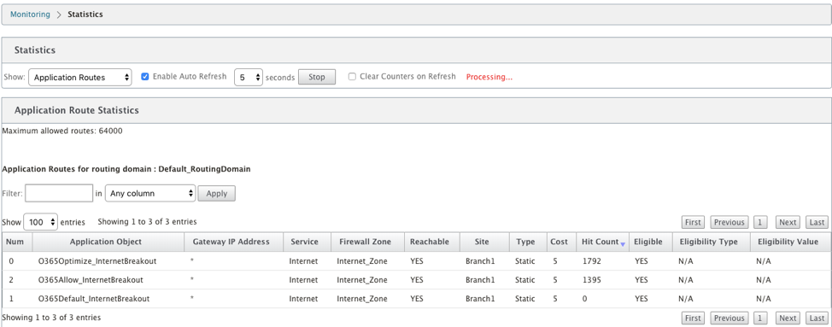
Task: Click Branch1 in the O365Default row
Action: click(480, 299)
